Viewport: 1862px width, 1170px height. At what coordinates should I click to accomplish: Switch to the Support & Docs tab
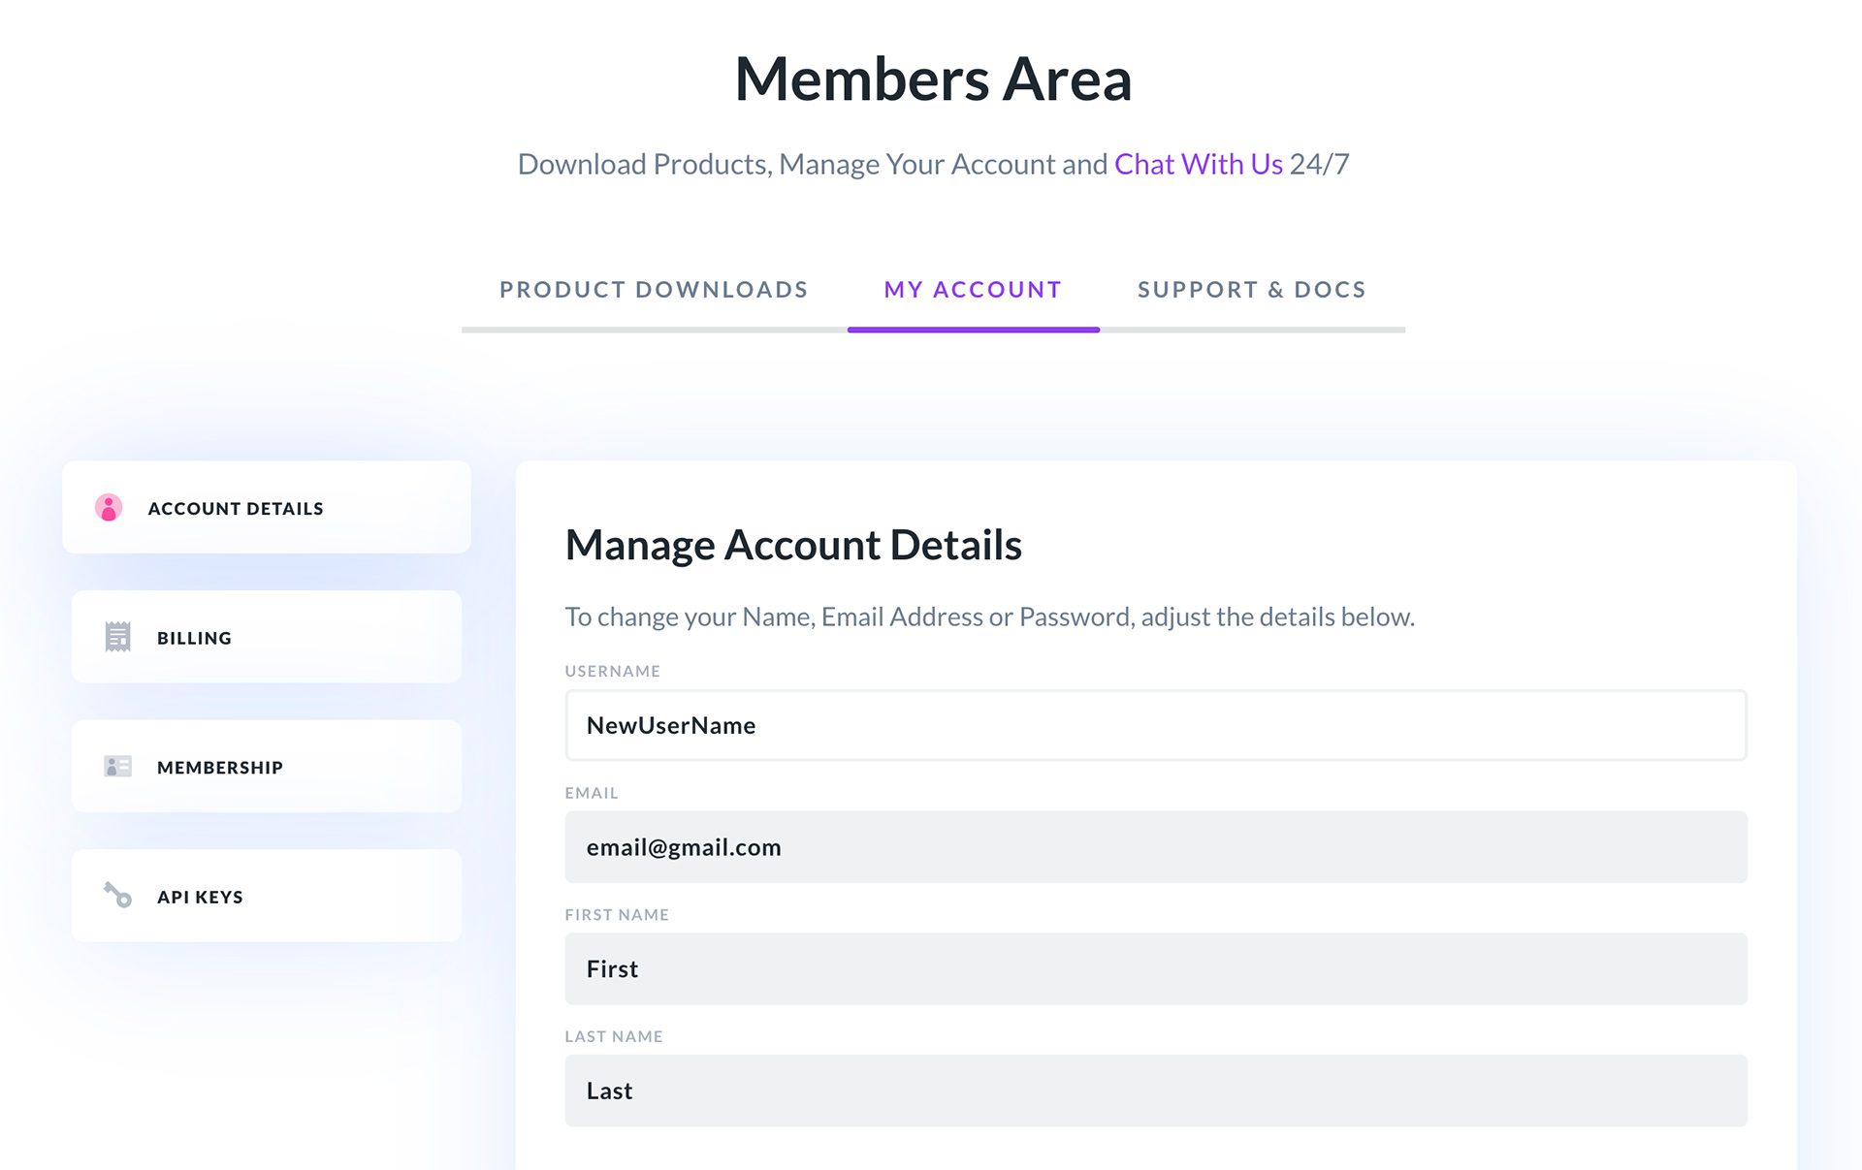(1251, 290)
